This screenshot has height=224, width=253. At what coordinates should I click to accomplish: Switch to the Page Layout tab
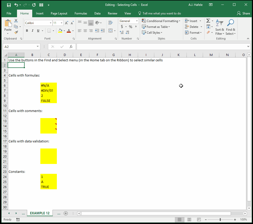[59, 13]
